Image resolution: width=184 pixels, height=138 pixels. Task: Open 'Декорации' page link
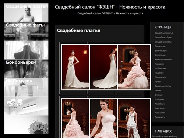[160, 55]
